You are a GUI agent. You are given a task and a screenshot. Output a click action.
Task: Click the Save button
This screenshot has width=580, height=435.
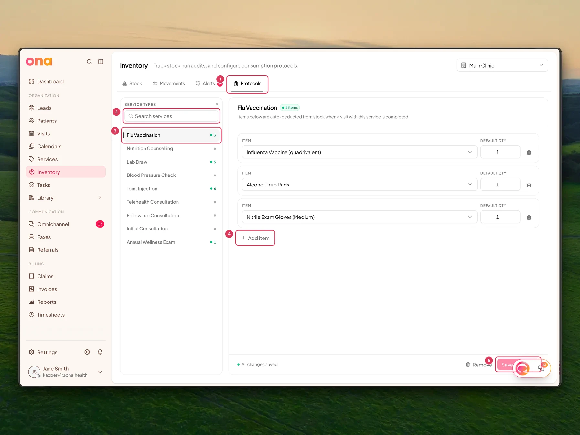point(507,365)
